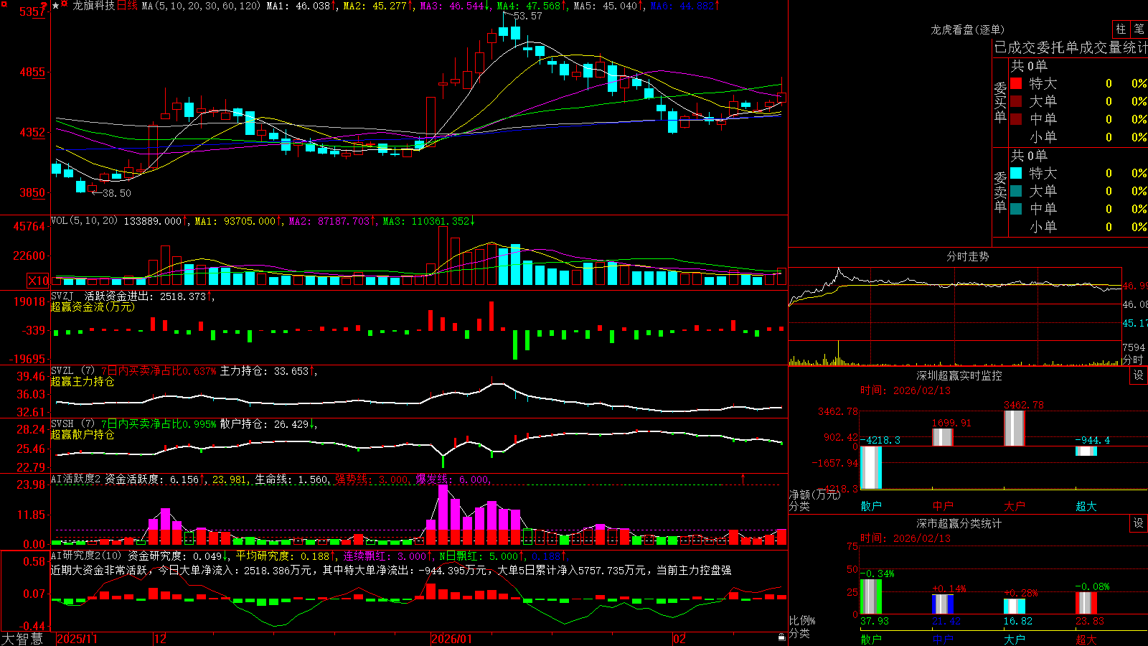Open 设 settings for 深圳超赢实时监控

point(1138,375)
